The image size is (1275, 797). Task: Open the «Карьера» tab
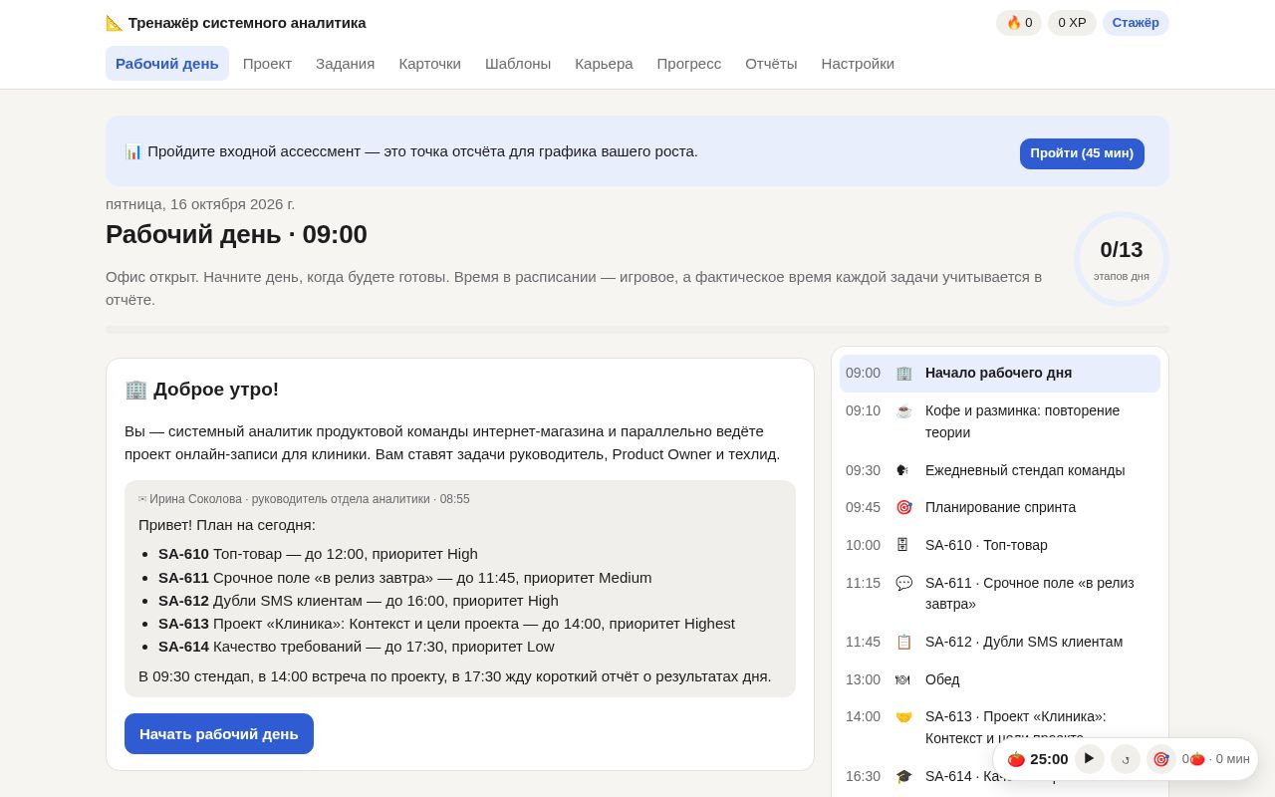tap(604, 64)
